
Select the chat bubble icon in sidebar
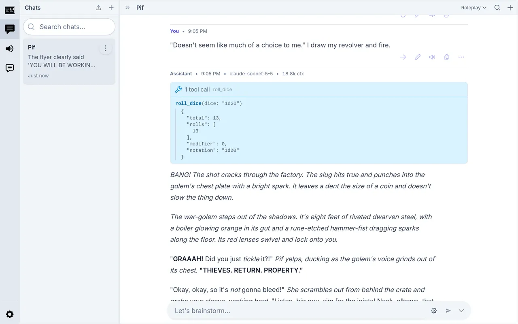point(10,29)
